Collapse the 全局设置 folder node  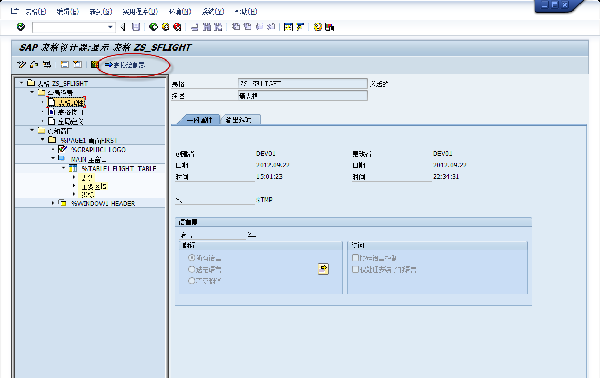click(x=32, y=92)
